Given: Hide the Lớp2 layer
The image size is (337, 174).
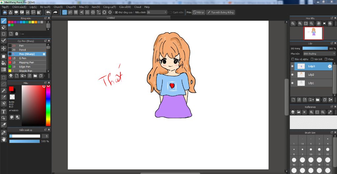Looking at the screenshot, I should pos(292,75).
